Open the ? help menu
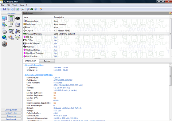 27,5
